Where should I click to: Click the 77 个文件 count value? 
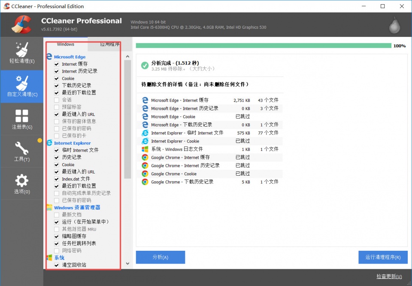pos(268,133)
